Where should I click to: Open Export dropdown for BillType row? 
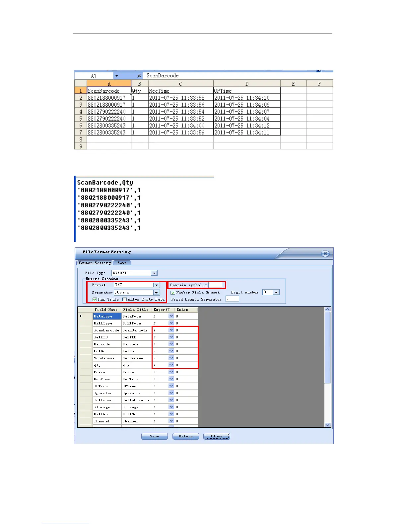(171, 323)
